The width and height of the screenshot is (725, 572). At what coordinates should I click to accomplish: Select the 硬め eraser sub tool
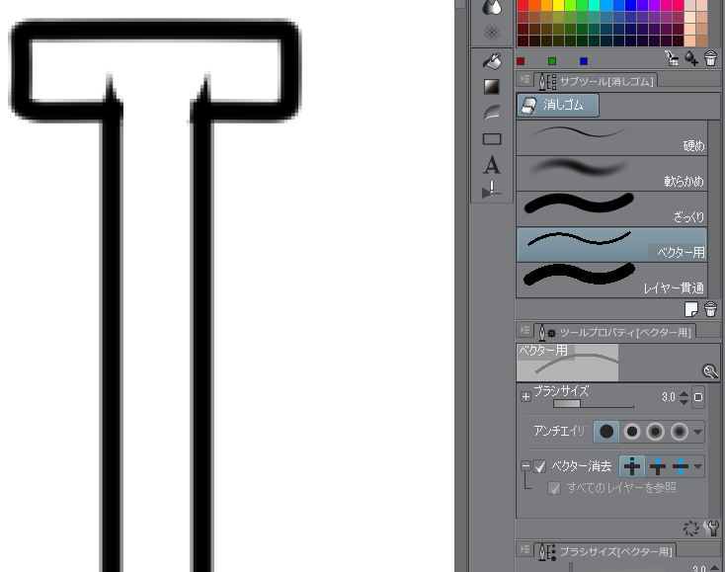pos(612,137)
